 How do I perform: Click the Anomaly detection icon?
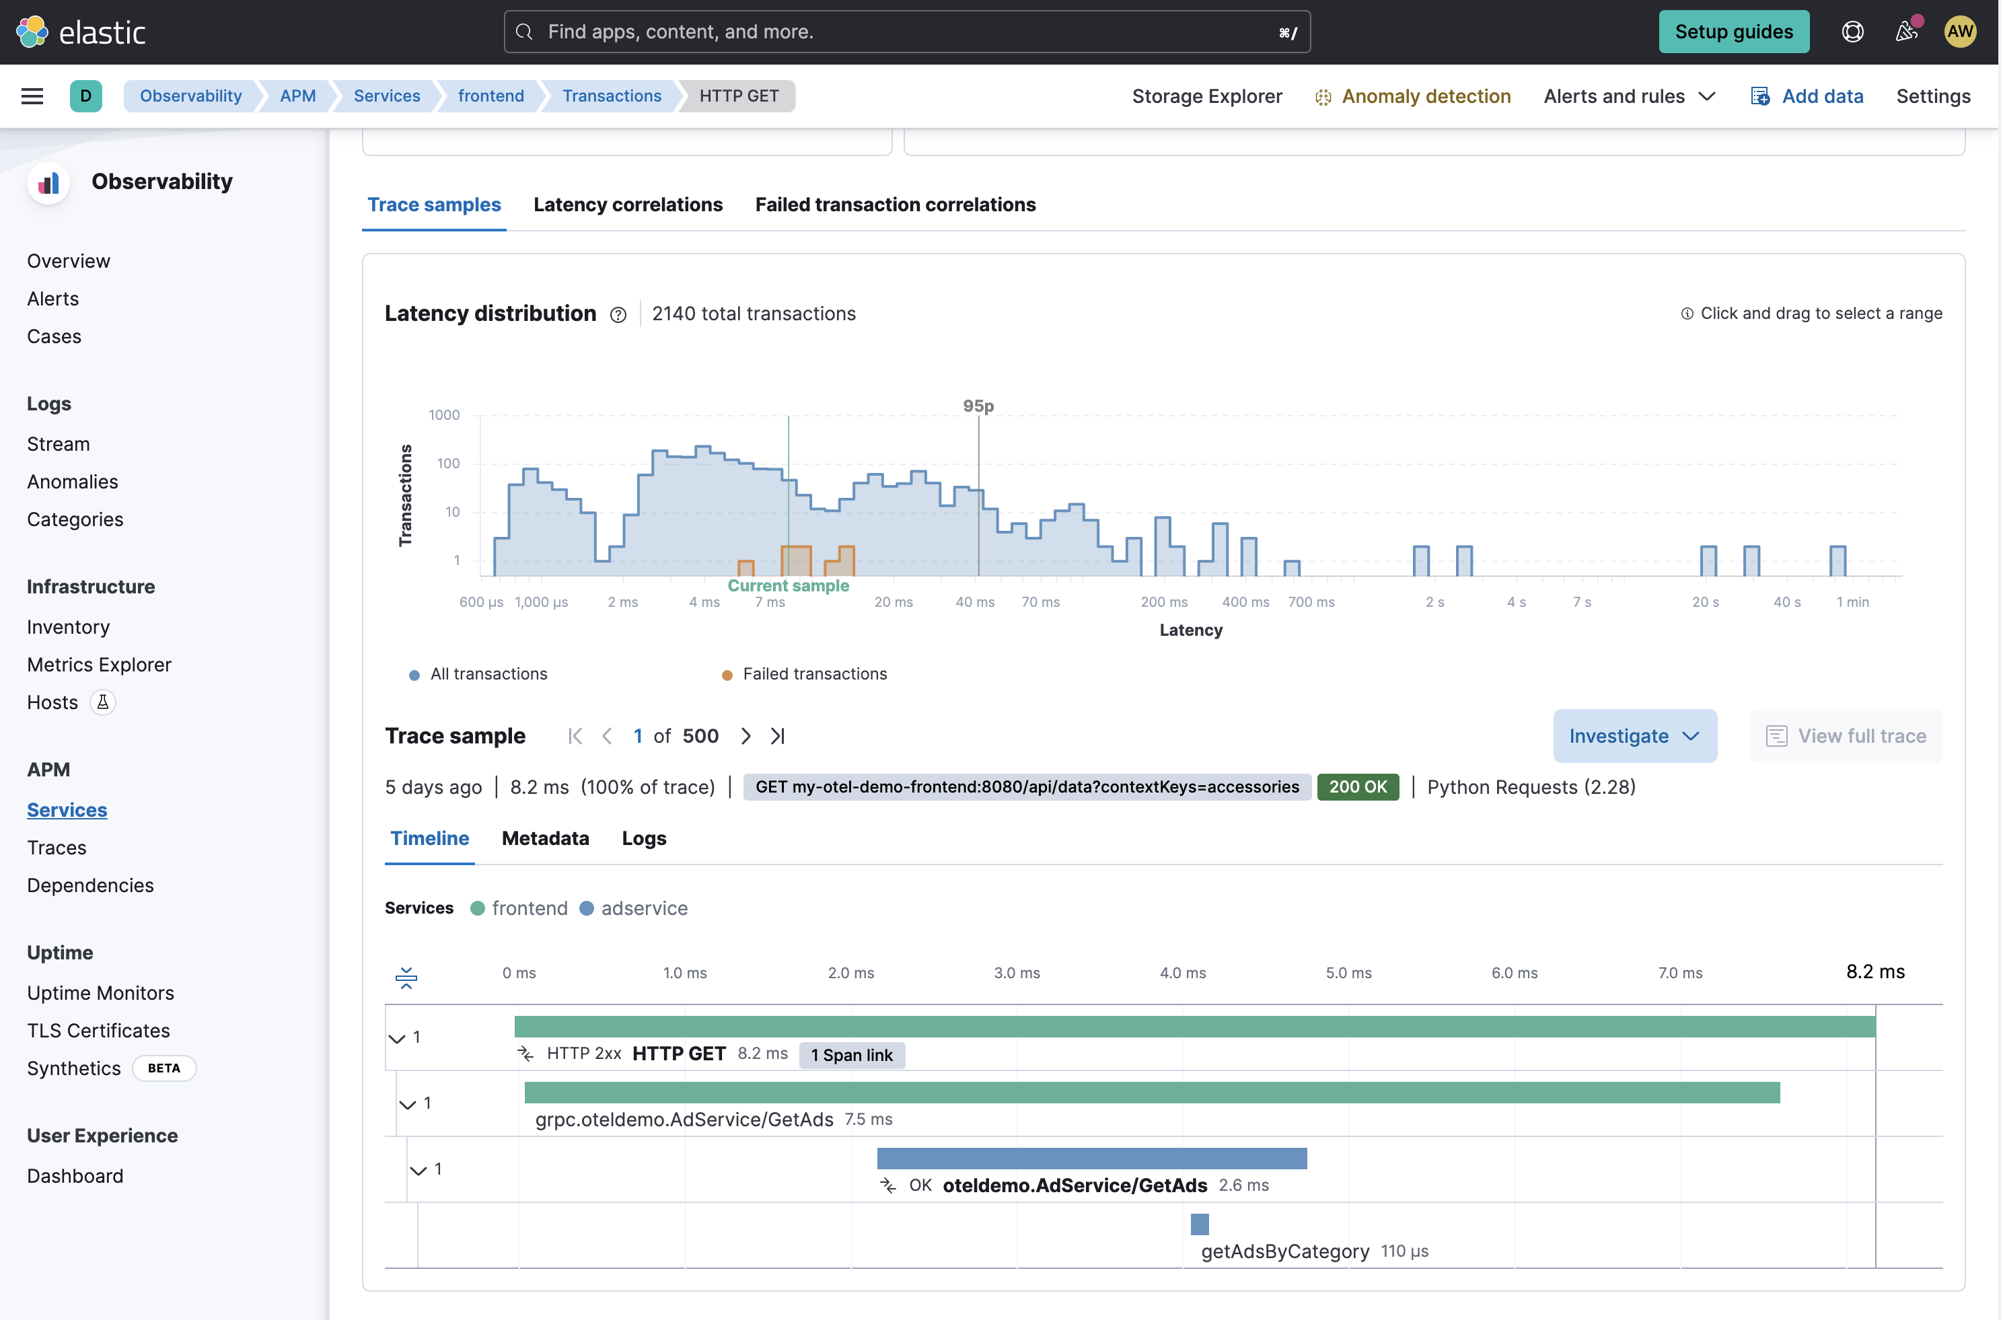1323,97
